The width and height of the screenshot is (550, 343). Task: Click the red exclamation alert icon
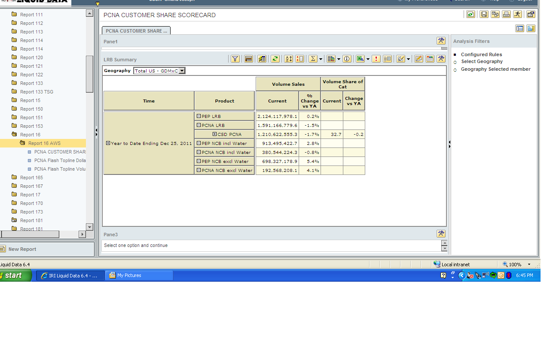(x=376, y=59)
